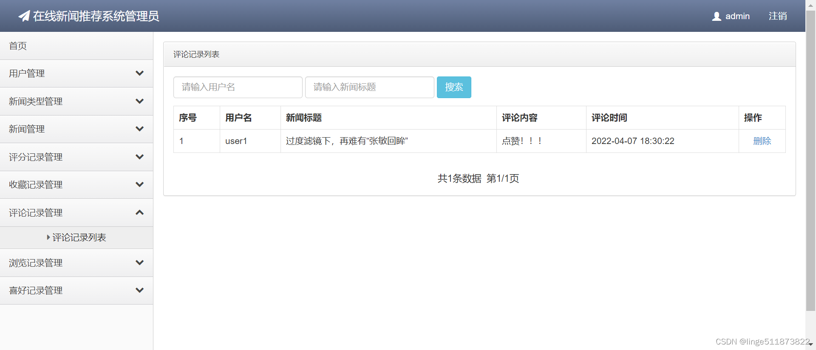
Task: Open 收藏记录管理 menu section
Action: pos(76,185)
